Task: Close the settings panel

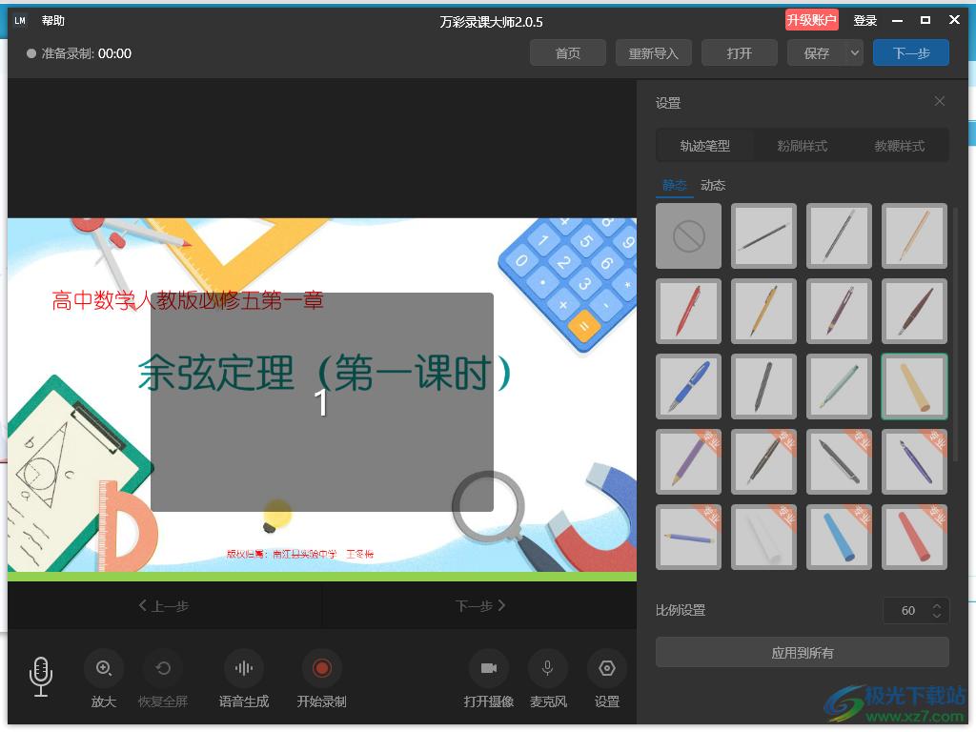Action: pyautogui.click(x=940, y=101)
